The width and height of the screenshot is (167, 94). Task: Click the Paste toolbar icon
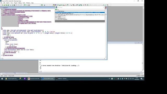click(x=14, y=5)
